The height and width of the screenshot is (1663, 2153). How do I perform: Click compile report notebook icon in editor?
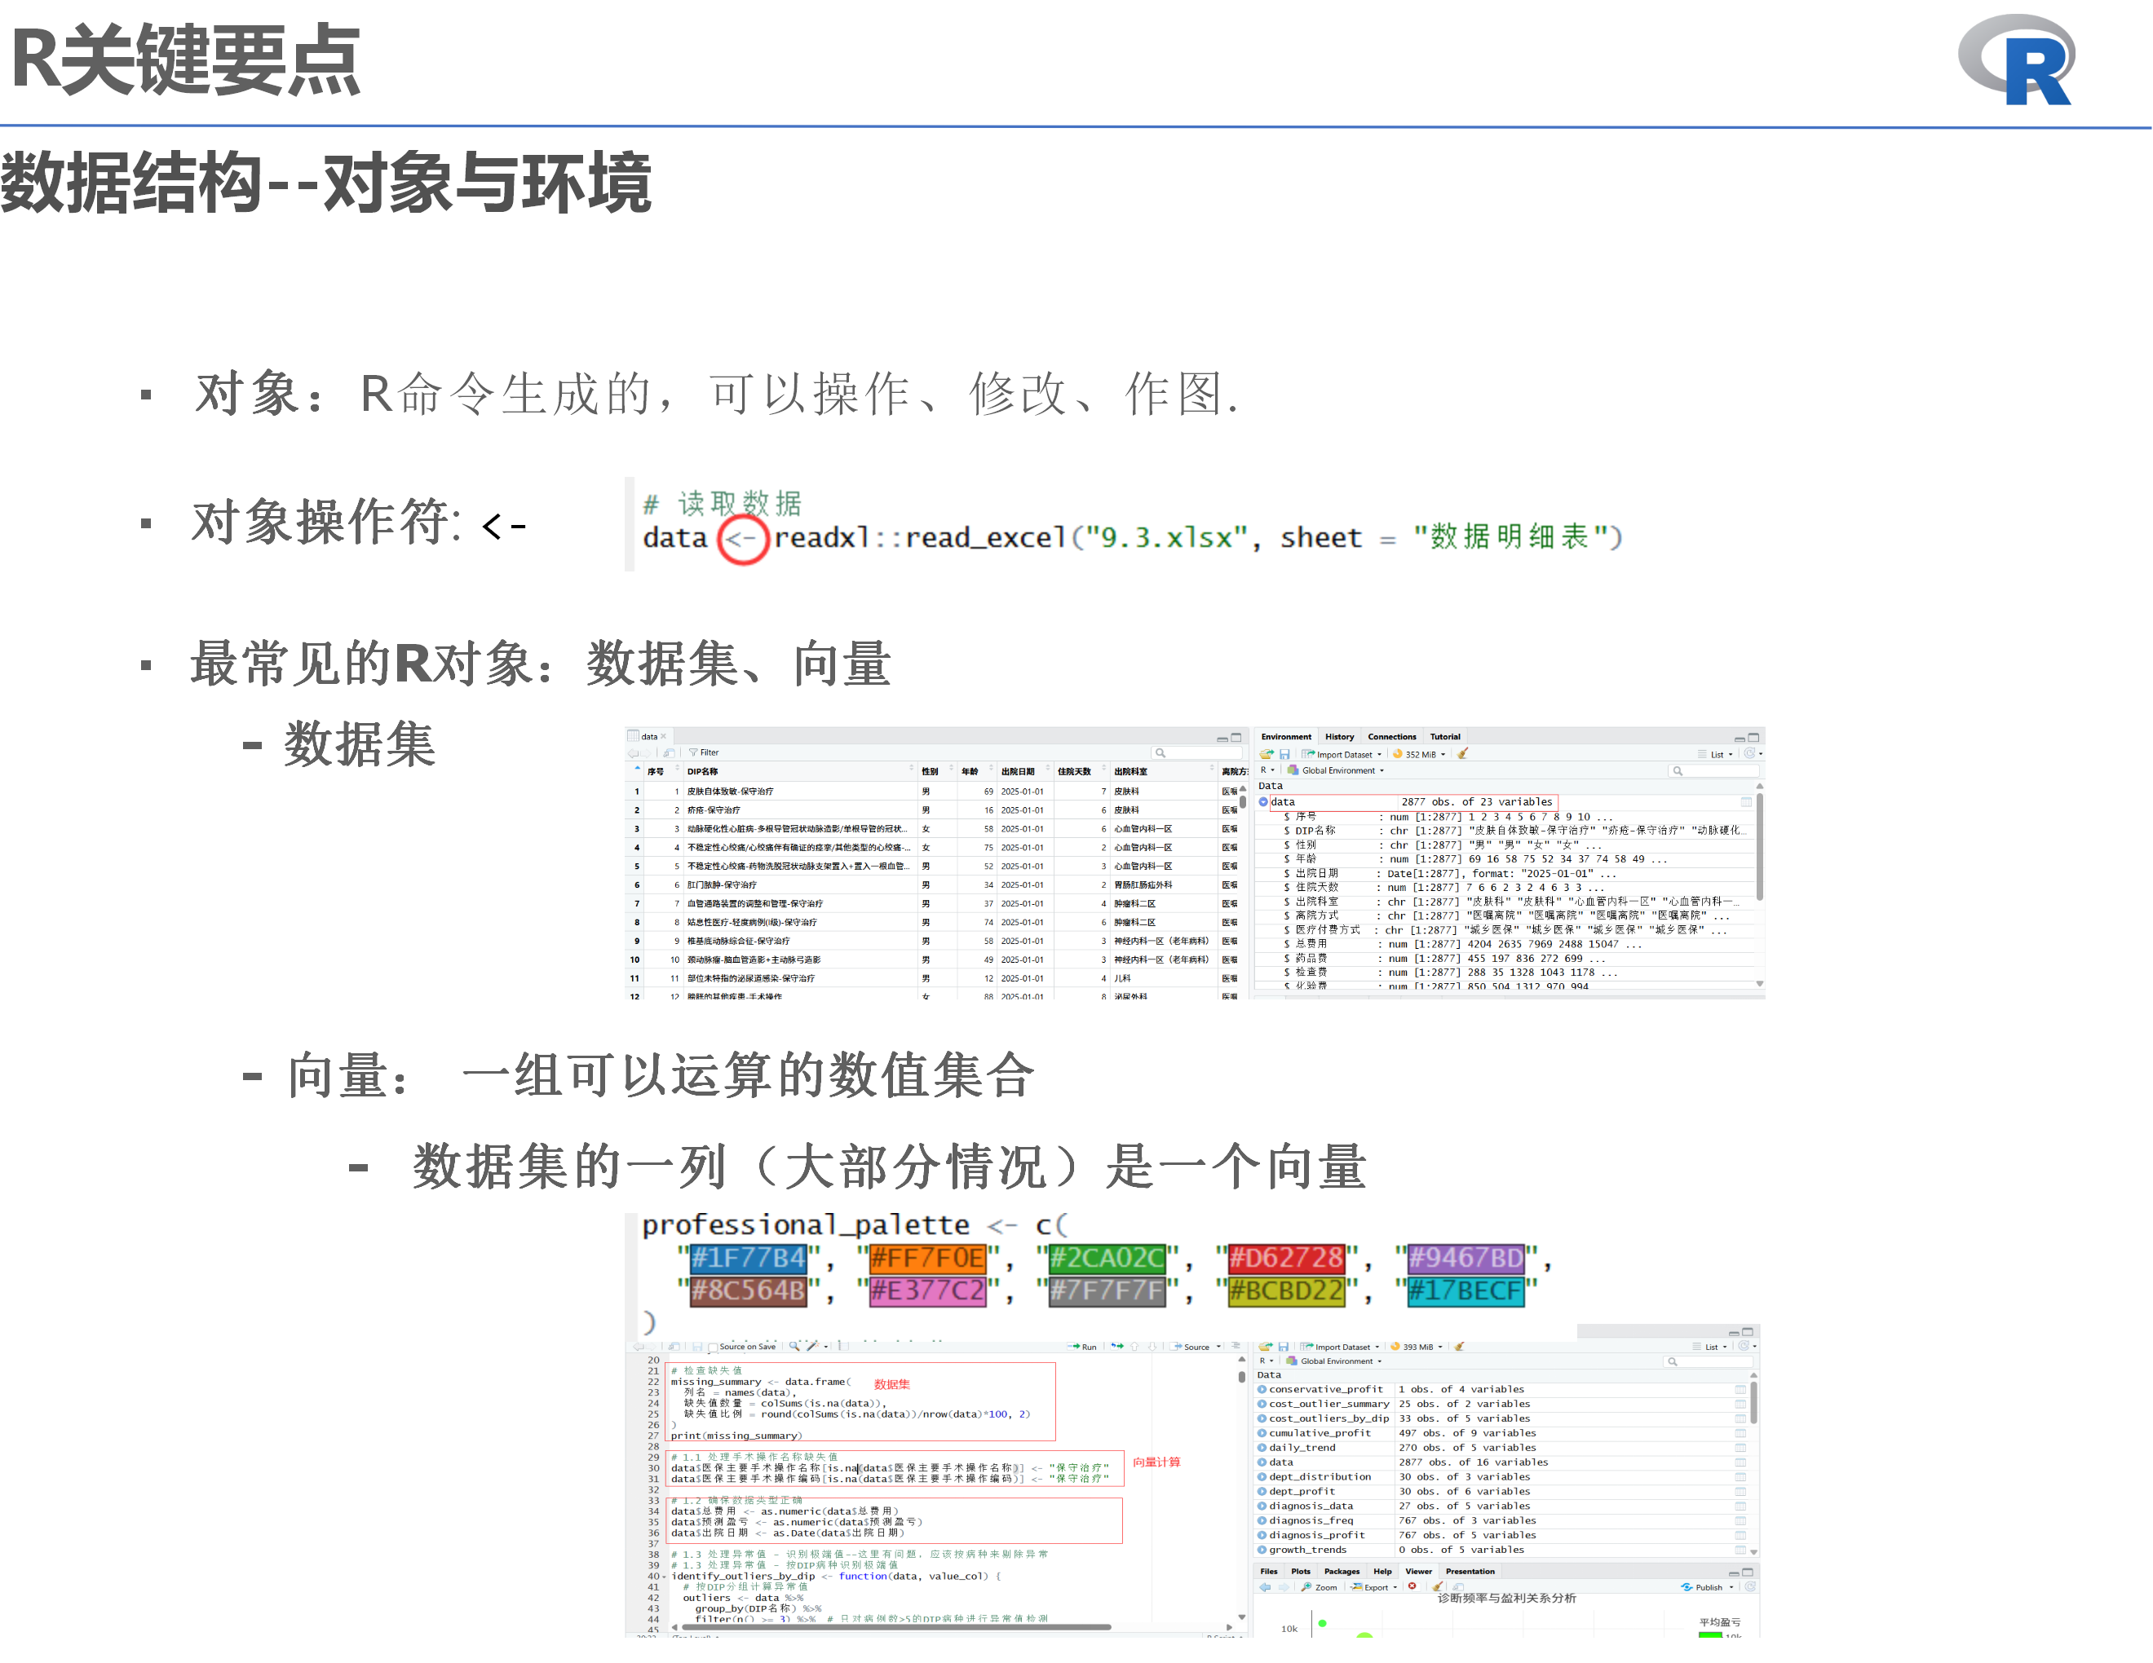844,1346
